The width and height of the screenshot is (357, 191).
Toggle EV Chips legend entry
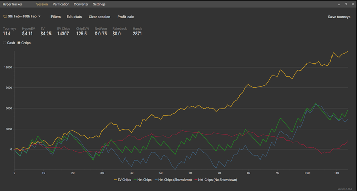122,180
